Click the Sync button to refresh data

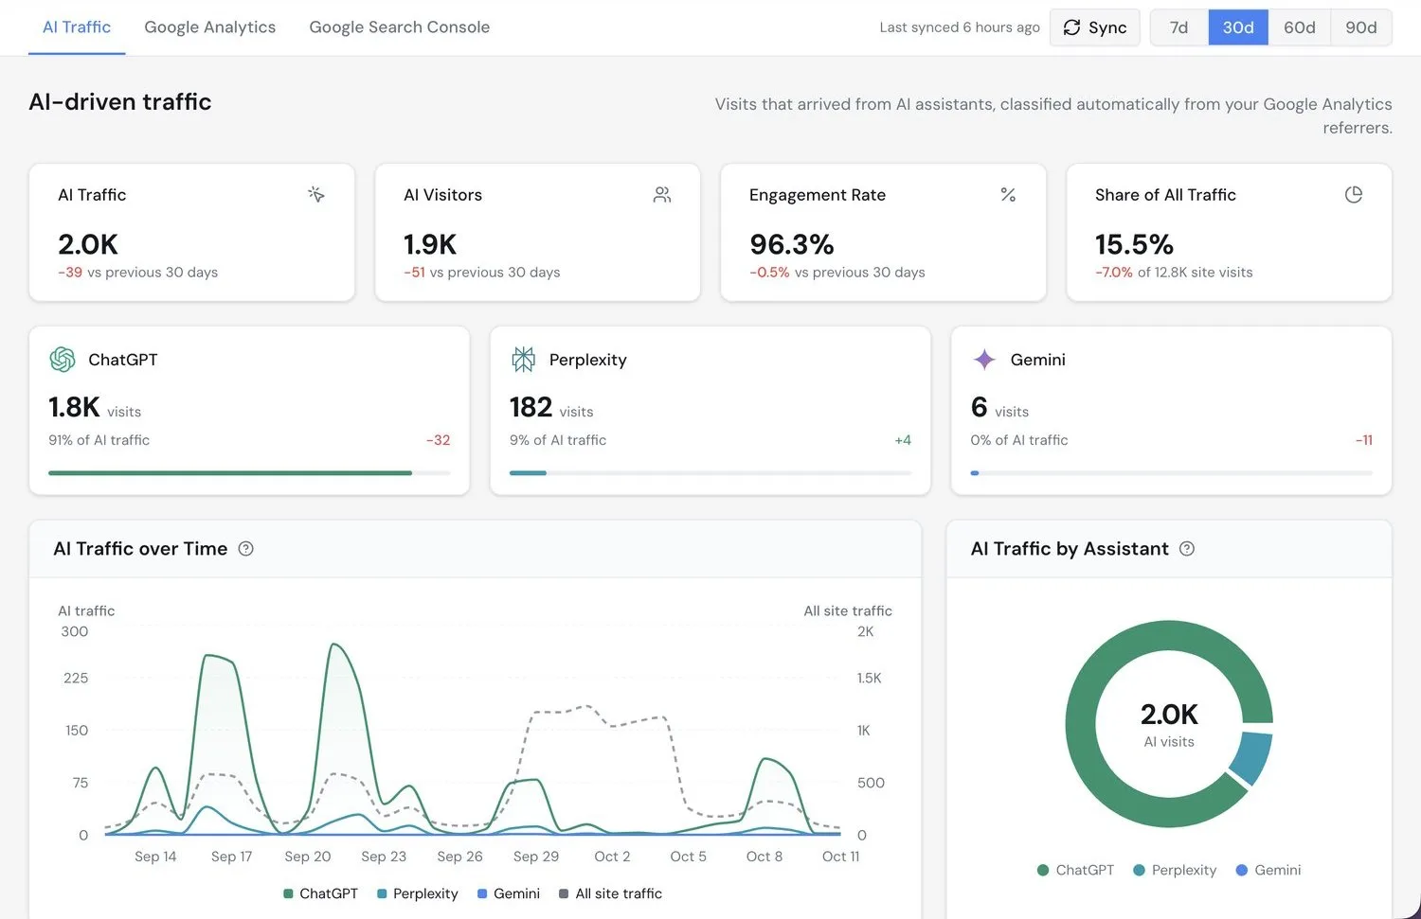(x=1095, y=27)
